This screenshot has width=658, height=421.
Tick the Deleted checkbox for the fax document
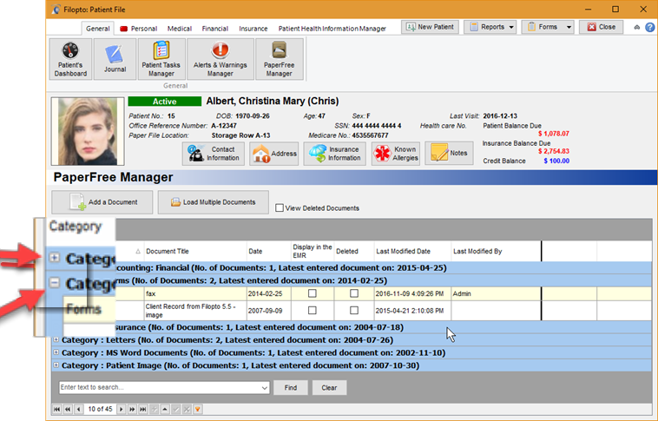[354, 293]
